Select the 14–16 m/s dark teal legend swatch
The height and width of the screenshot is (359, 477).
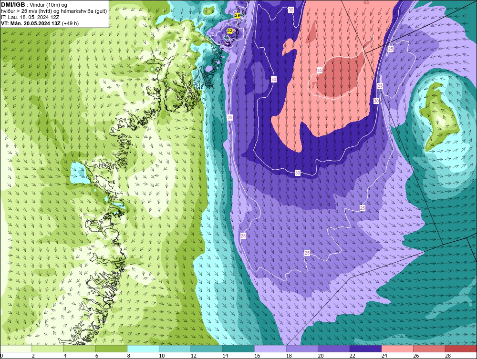[x=238, y=349]
